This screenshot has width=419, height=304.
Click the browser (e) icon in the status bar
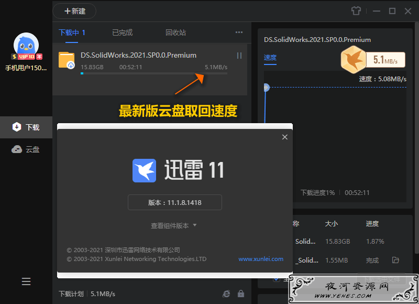[226, 294]
